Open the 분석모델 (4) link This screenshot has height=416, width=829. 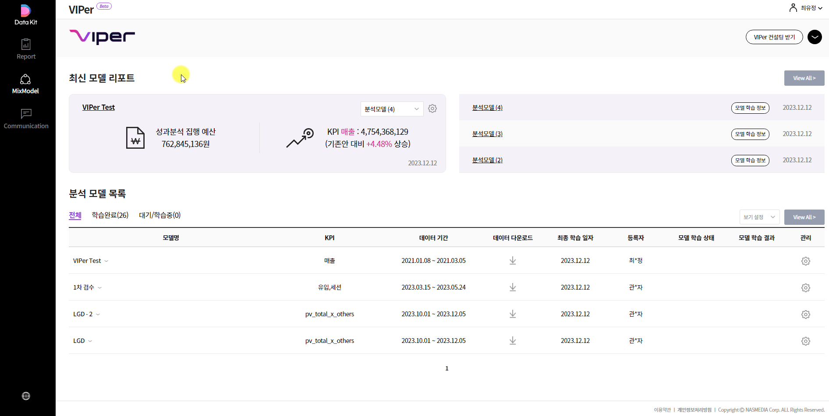(x=487, y=108)
